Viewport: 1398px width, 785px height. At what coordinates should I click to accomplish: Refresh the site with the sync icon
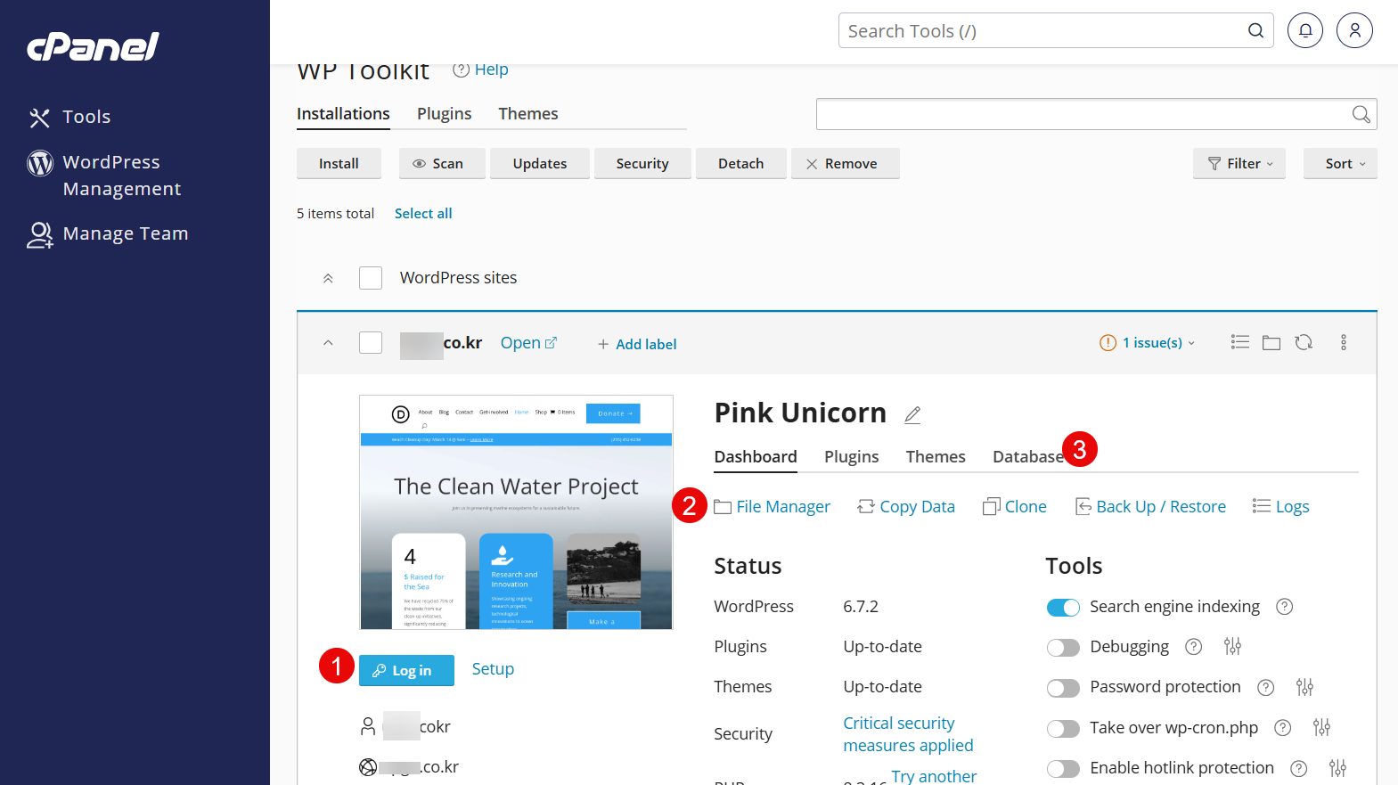click(x=1304, y=342)
